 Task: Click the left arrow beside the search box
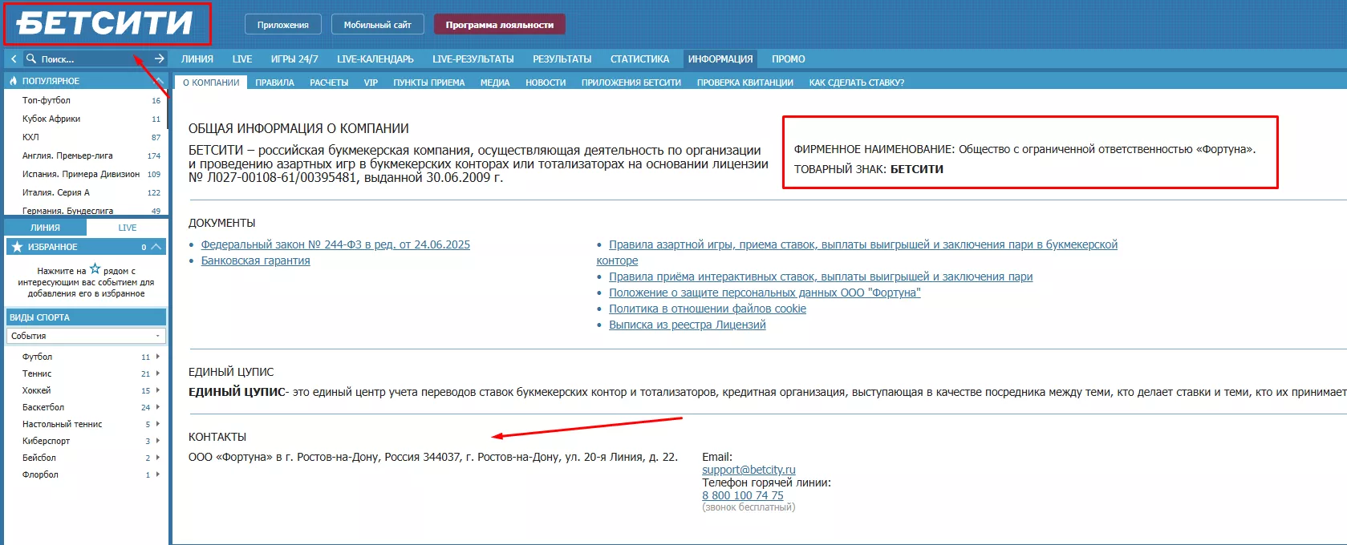tap(14, 59)
